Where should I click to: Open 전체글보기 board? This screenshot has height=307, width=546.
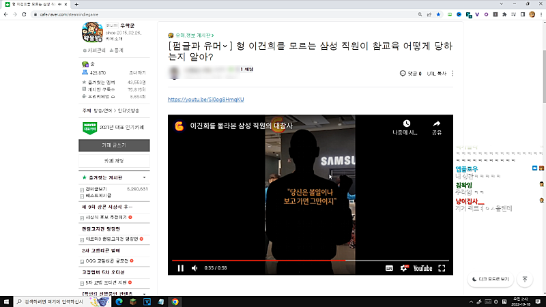(96, 189)
